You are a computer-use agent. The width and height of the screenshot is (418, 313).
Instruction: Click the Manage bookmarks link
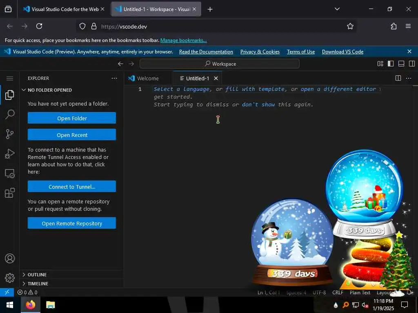click(x=183, y=40)
